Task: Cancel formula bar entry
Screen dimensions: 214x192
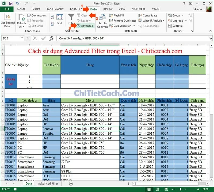Action: [x=35, y=38]
